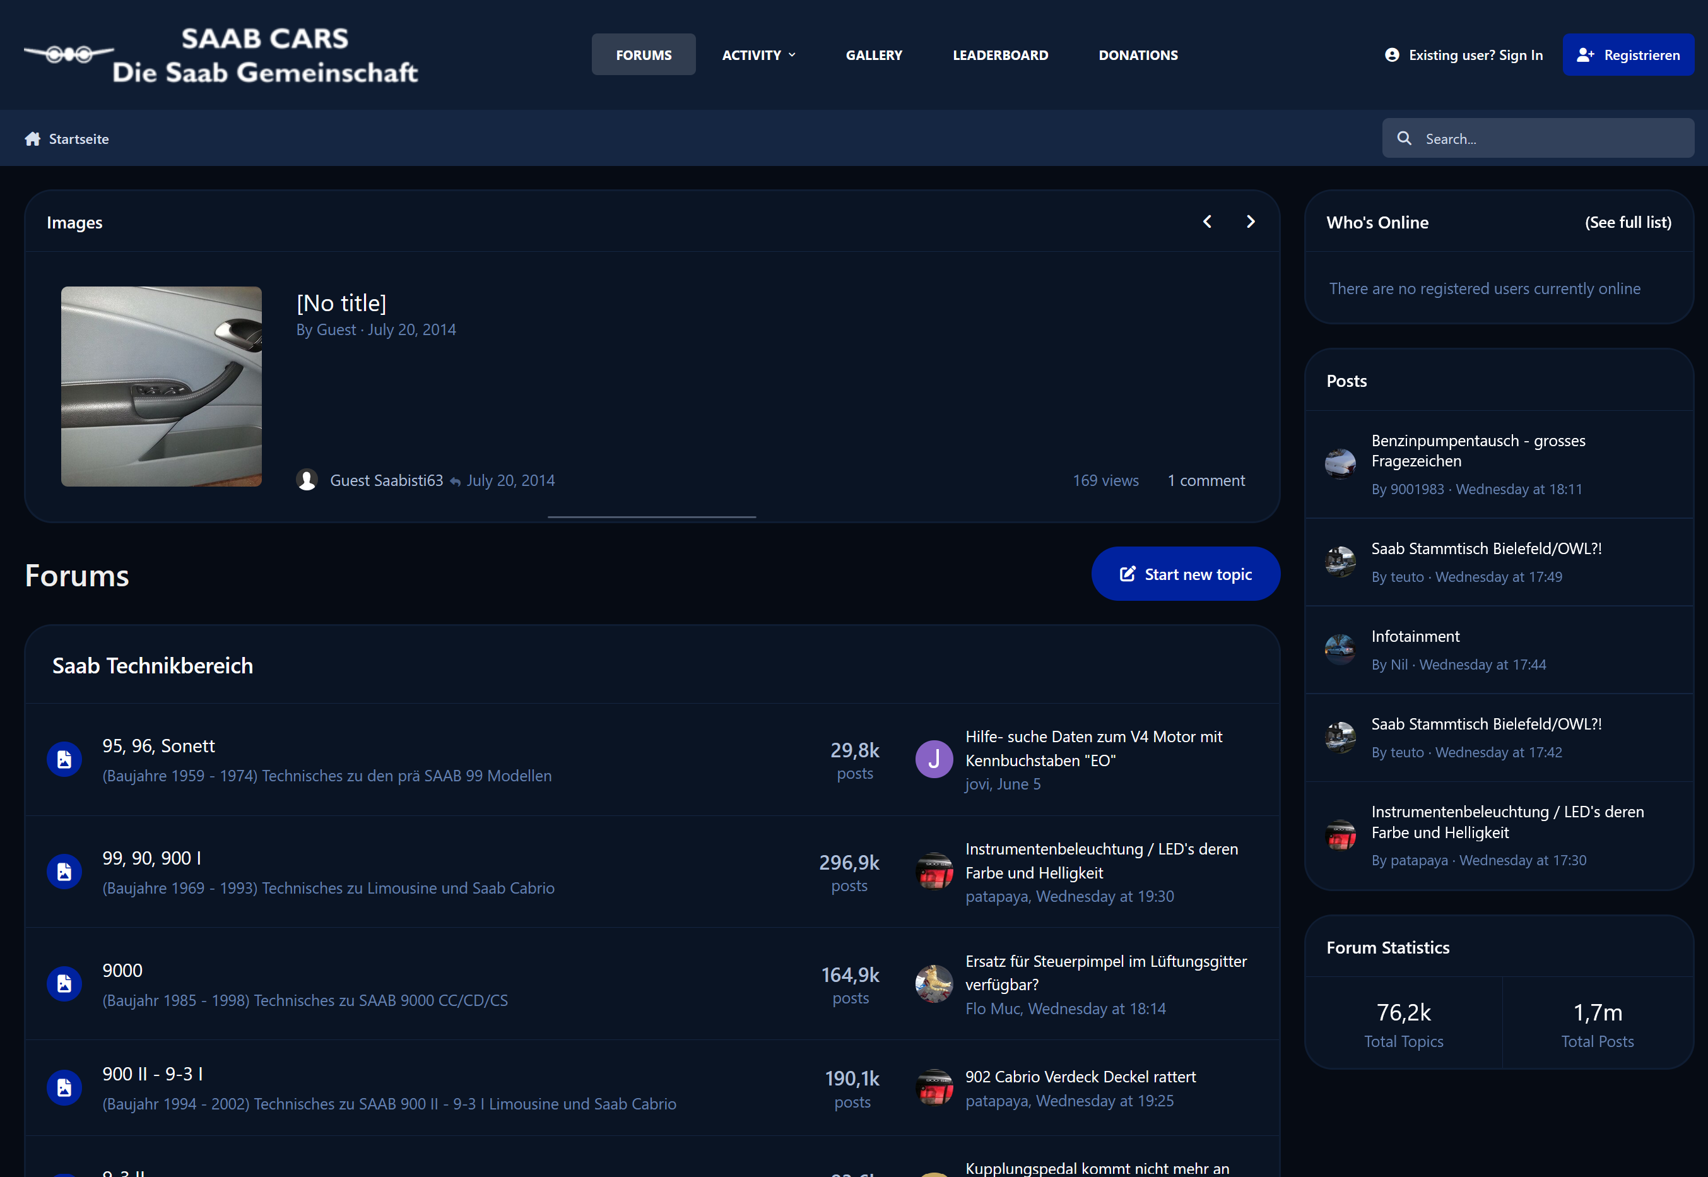This screenshot has width=1708, height=1177.
Task: Open the 9000 forum icon
Action: click(64, 984)
